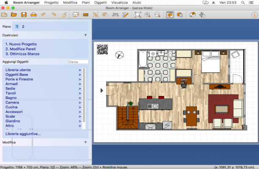Open Librerie aggiuntive link

click(x=23, y=134)
